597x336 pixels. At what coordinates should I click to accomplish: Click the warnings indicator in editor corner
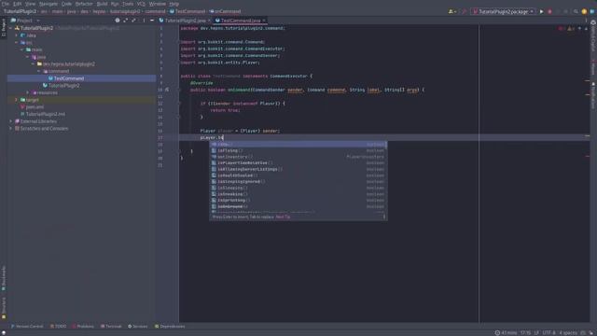tap(571, 29)
